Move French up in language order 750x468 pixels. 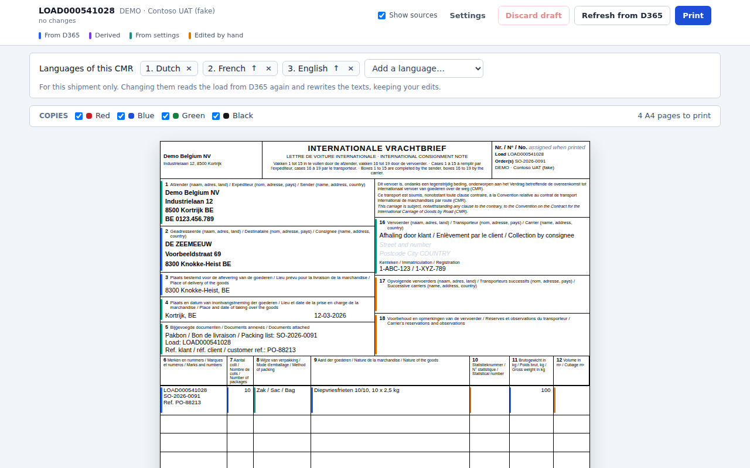click(x=254, y=68)
